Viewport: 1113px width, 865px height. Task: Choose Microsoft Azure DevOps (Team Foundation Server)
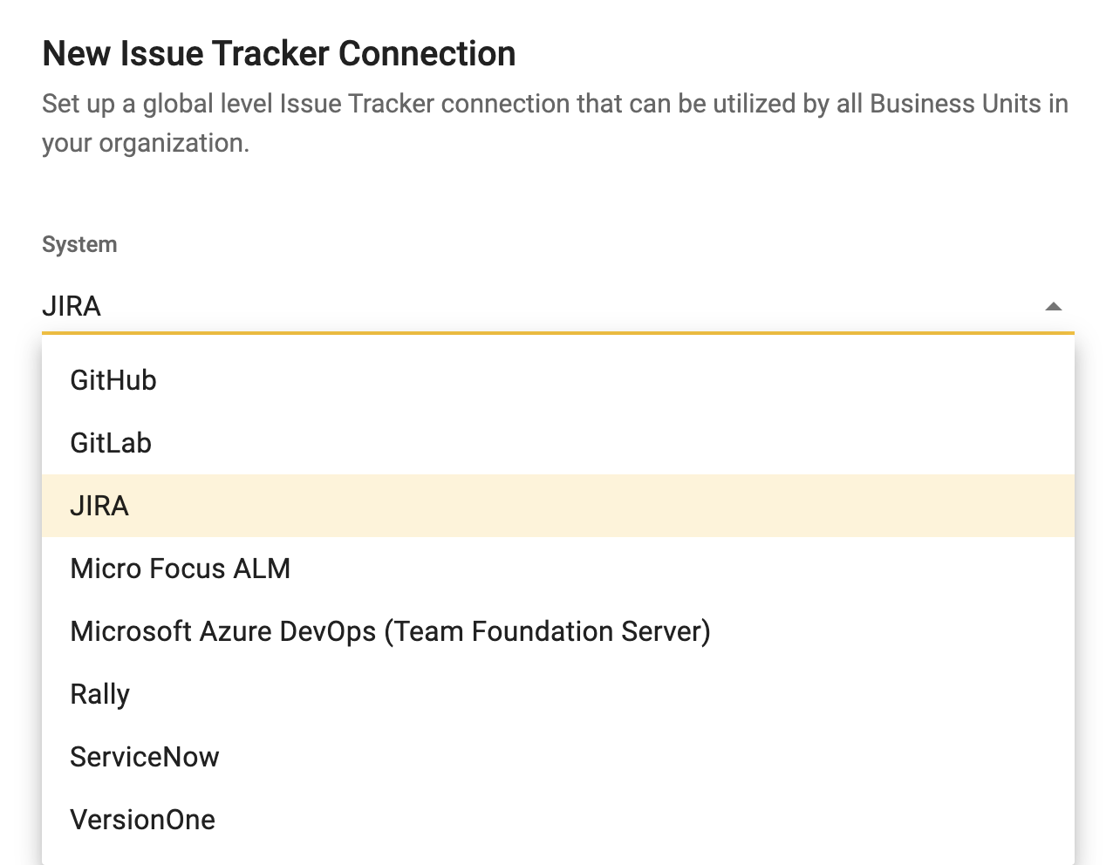click(x=390, y=631)
